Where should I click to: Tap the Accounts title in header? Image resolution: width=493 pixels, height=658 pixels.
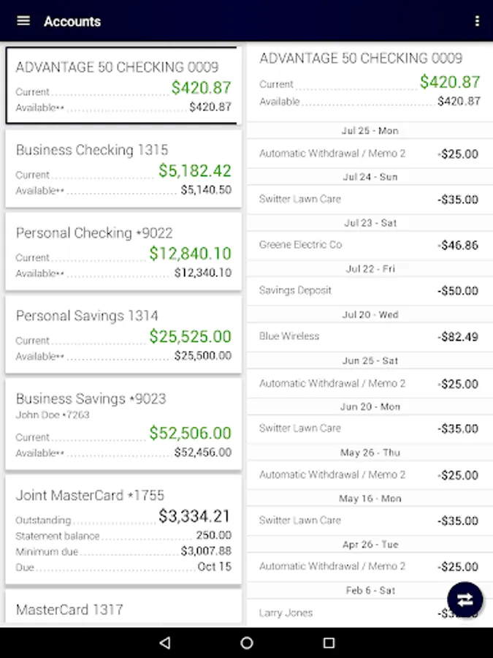click(x=72, y=21)
